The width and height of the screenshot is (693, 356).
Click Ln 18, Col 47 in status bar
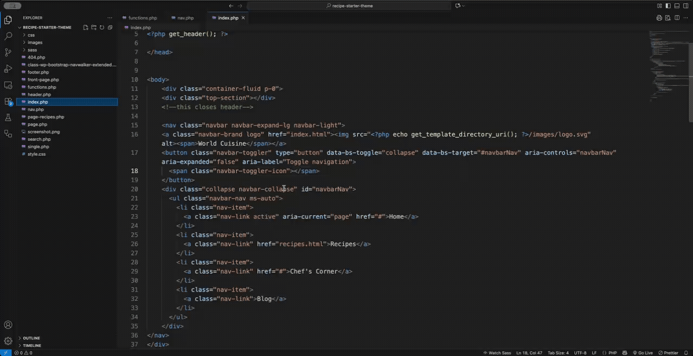529,353
